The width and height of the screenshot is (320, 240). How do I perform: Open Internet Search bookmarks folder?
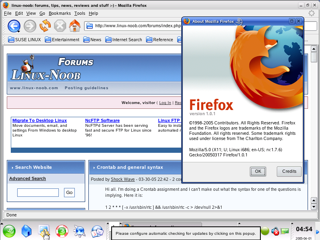[x=124, y=40]
